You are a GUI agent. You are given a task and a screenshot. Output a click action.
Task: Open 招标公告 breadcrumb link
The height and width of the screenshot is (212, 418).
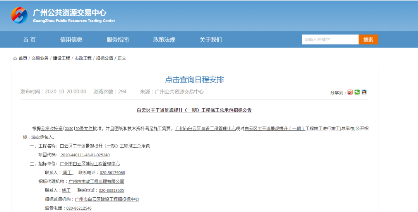point(104,58)
